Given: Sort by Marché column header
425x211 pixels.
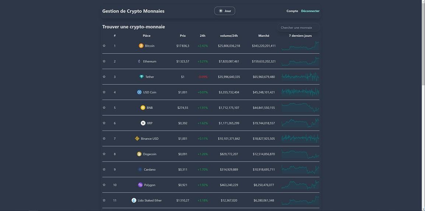Looking at the screenshot, I should [264, 36].
